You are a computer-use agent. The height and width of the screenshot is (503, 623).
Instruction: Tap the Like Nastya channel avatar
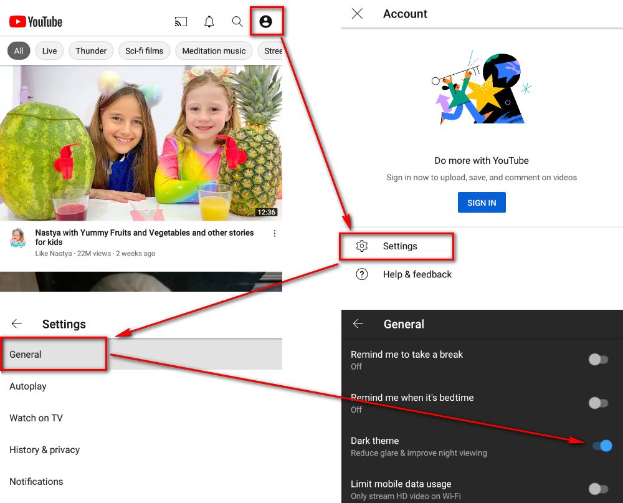[17, 237]
